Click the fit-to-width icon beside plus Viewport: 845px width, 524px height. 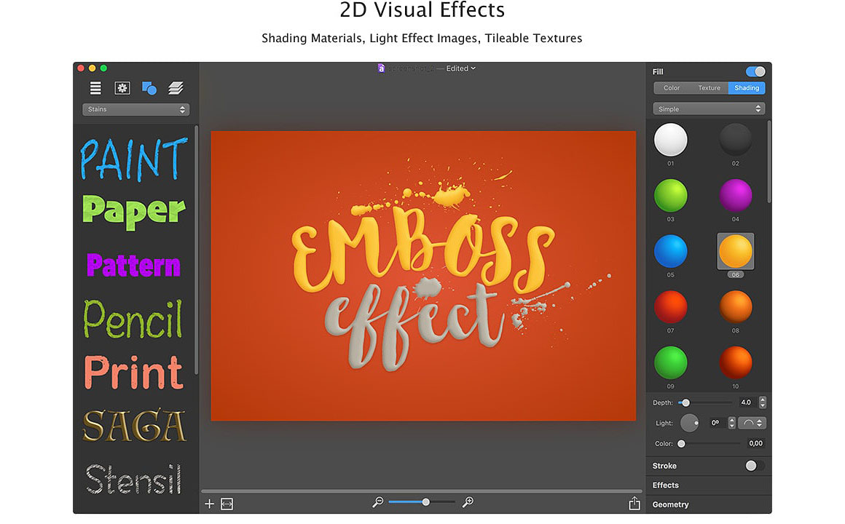tap(227, 504)
